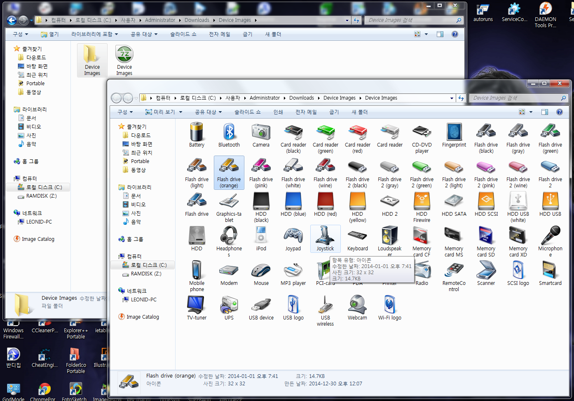Select the Bluetooth icon file
The width and height of the screenshot is (574, 401).
229,135
